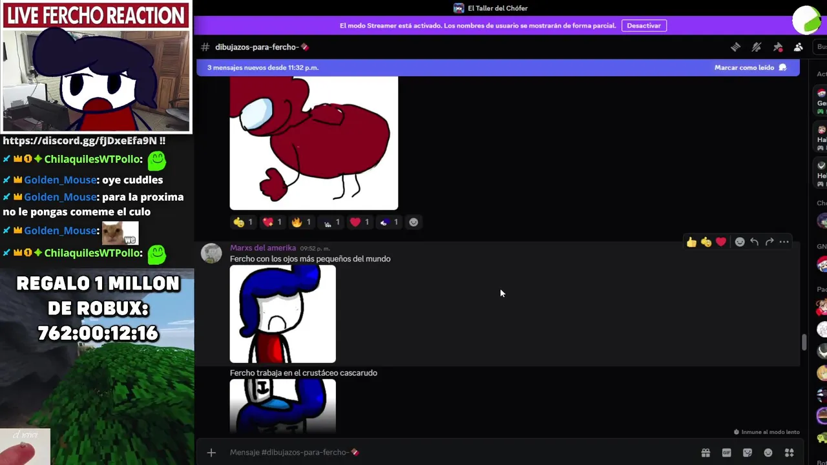Click the green profile circle at top right
Image resolution: width=827 pixels, height=465 pixels.
click(807, 20)
